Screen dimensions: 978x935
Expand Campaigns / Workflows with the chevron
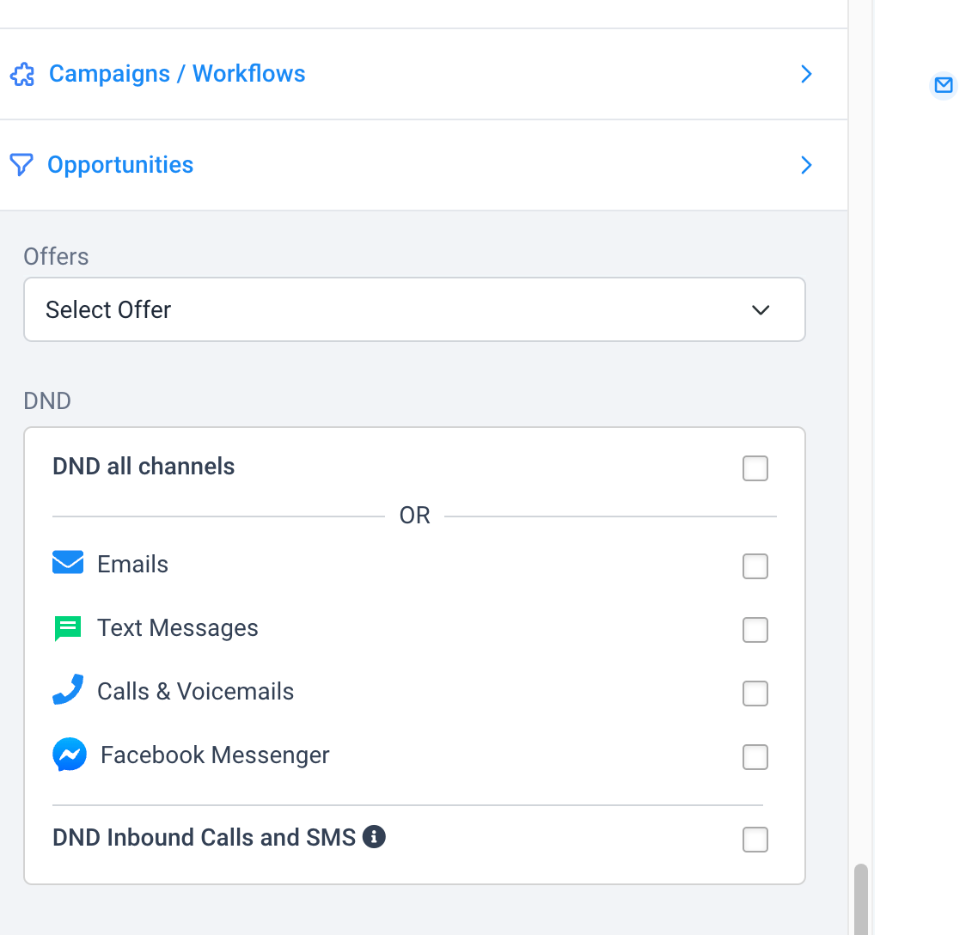click(x=806, y=74)
